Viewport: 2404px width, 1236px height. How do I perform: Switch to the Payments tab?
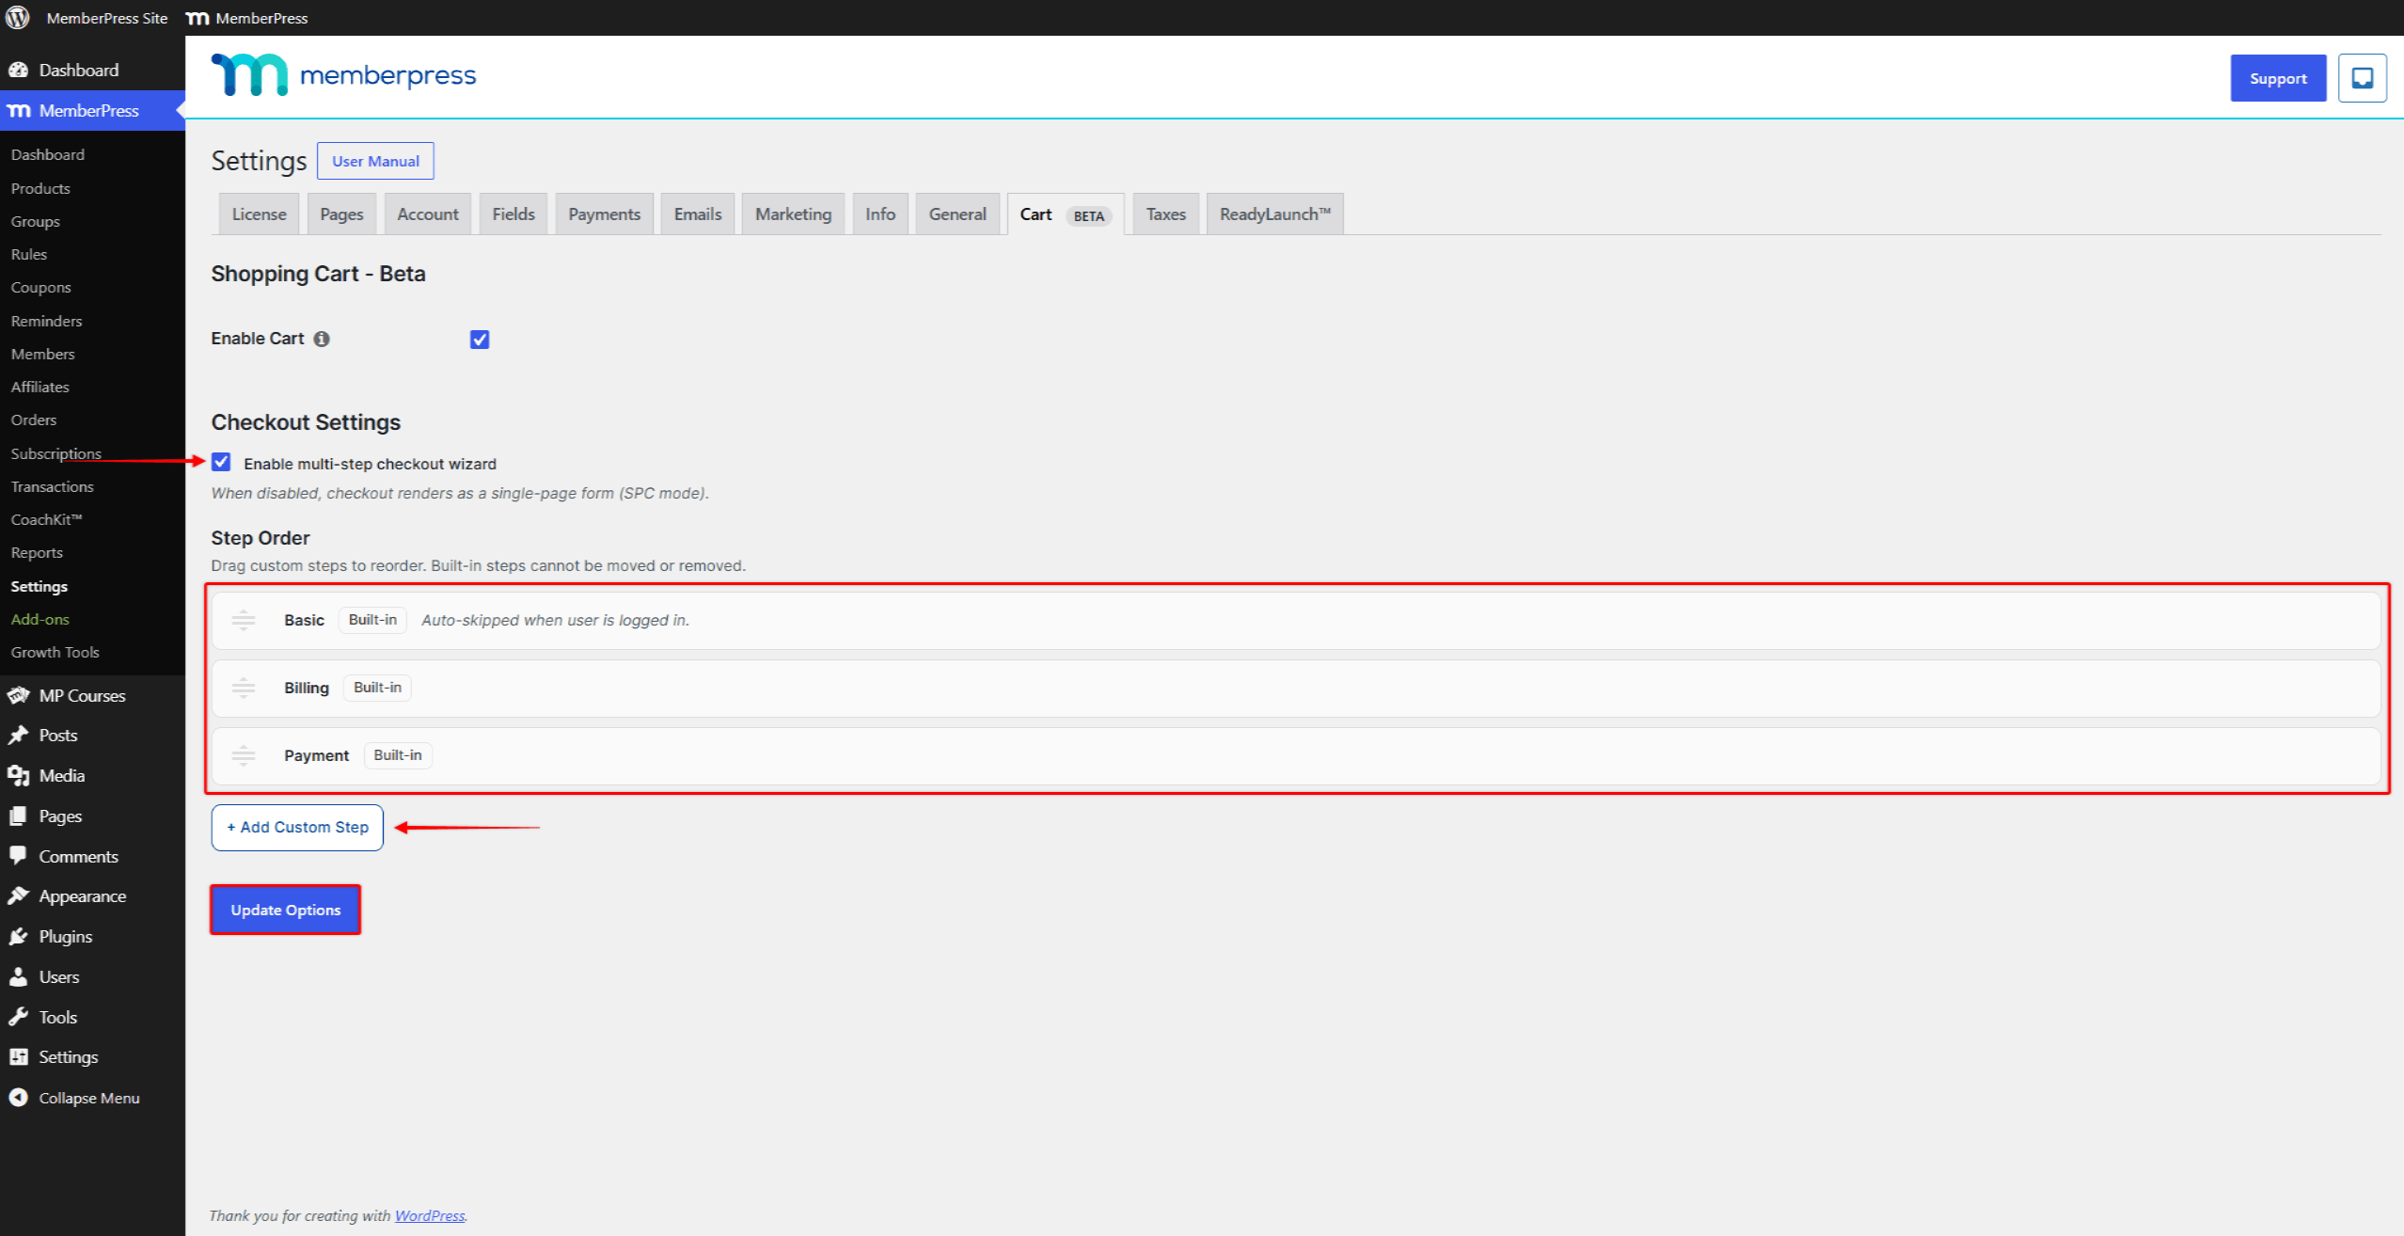pyautogui.click(x=604, y=214)
